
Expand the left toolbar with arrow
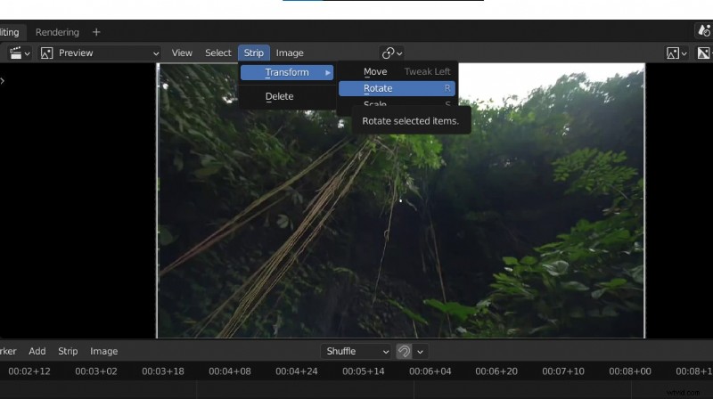[3, 81]
